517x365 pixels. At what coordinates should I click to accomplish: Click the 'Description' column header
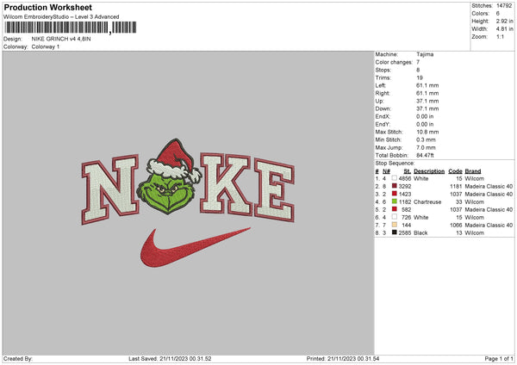(429, 171)
